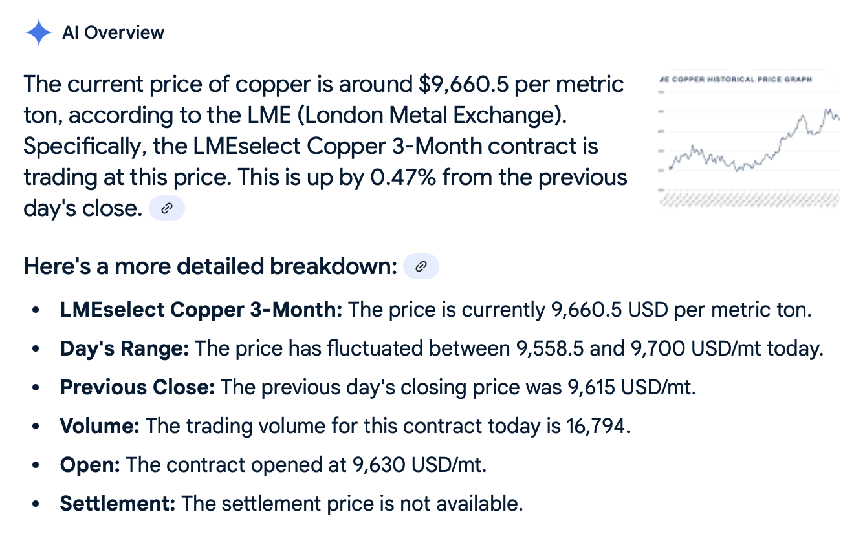Open the link icon beside detailed breakdown heading
This screenshot has height=543, width=854.
(x=421, y=266)
